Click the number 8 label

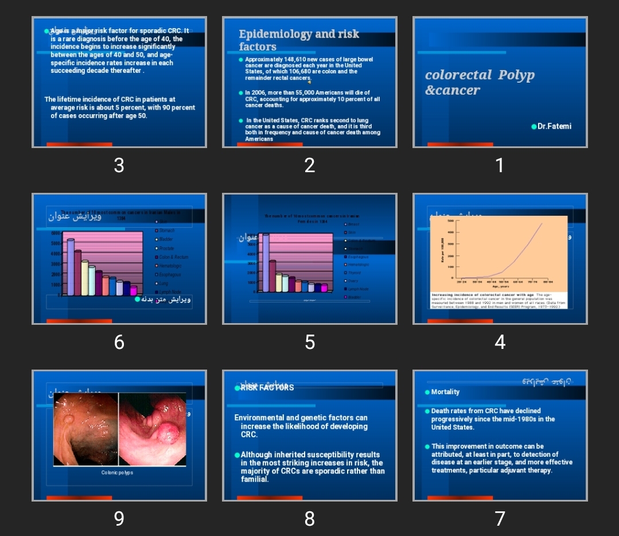[x=309, y=519]
